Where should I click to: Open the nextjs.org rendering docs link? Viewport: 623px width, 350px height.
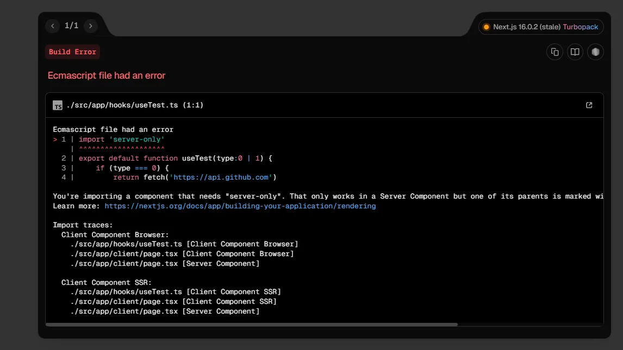click(240, 206)
